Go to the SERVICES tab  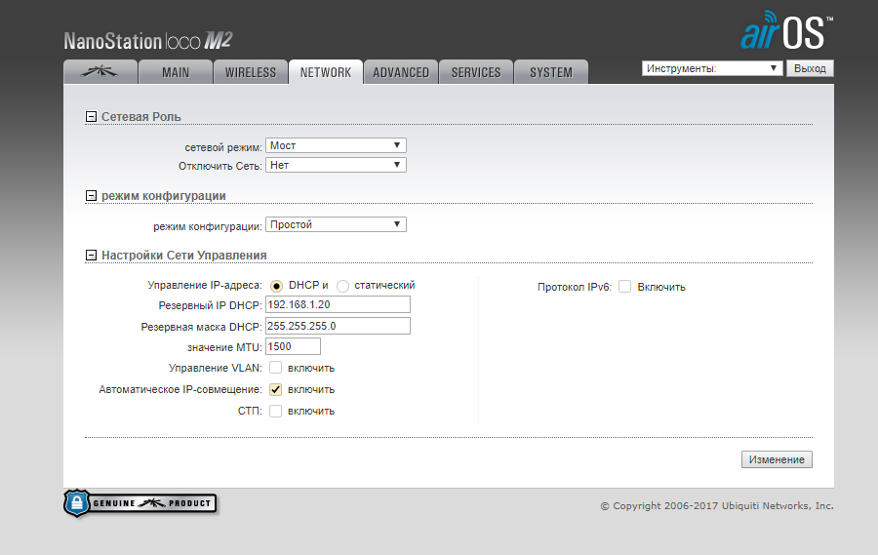[x=476, y=71]
